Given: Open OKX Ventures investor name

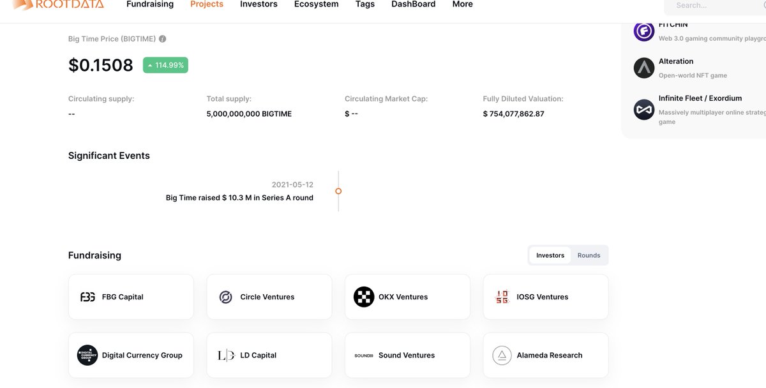Looking at the screenshot, I should 403,297.
